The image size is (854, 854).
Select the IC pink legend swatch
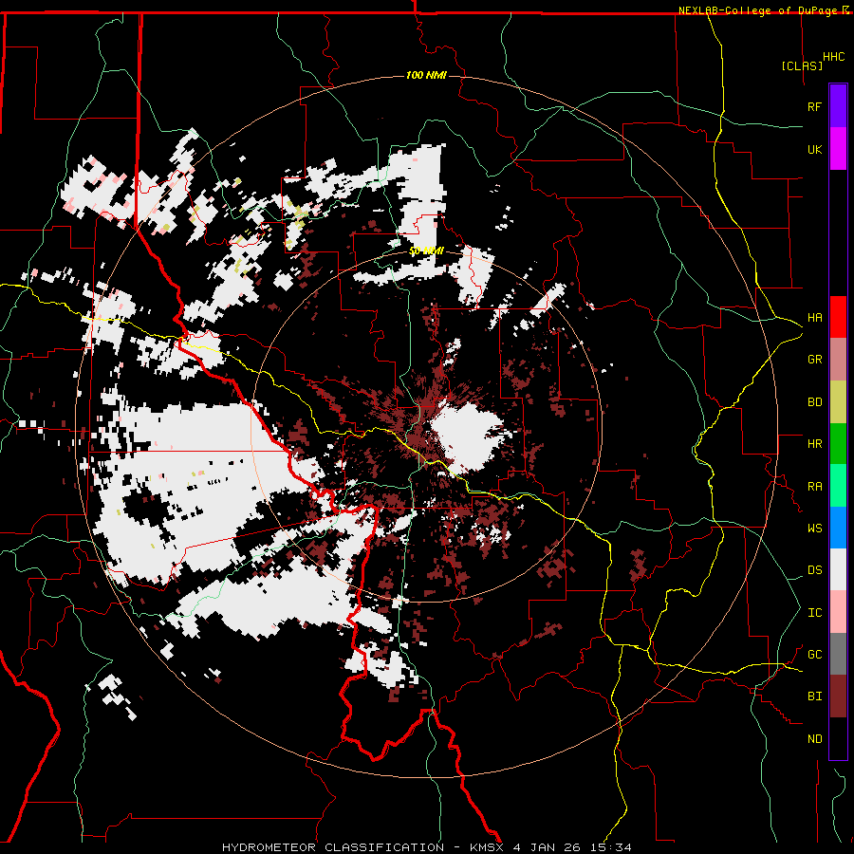pyautogui.click(x=838, y=612)
